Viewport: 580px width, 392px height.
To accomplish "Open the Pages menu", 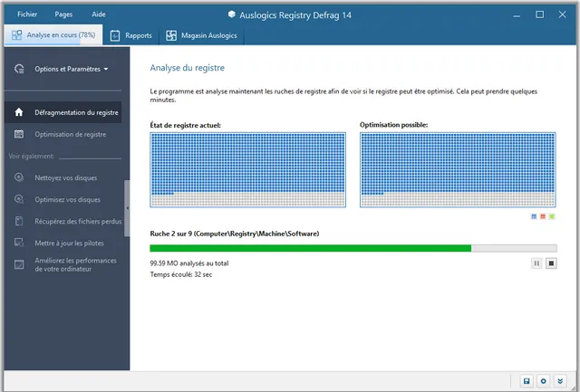I will (63, 14).
